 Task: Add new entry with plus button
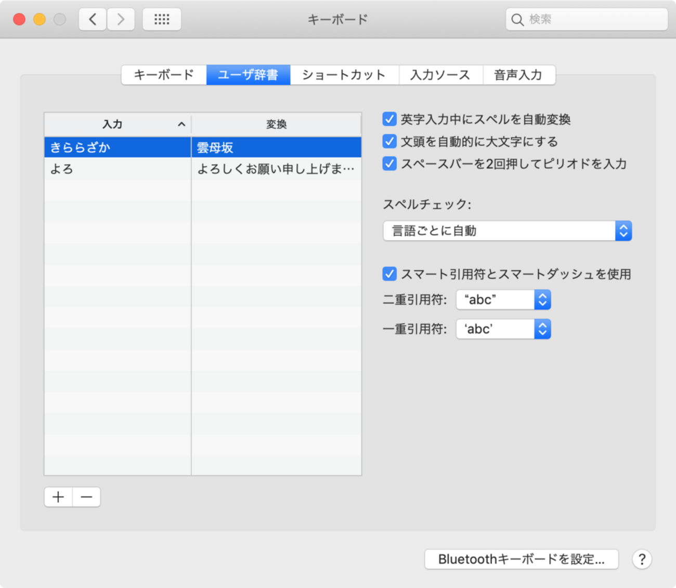58,497
